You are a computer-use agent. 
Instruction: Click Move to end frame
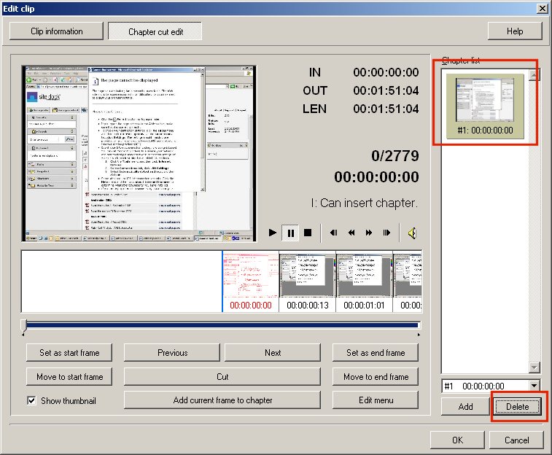(x=376, y=376)
